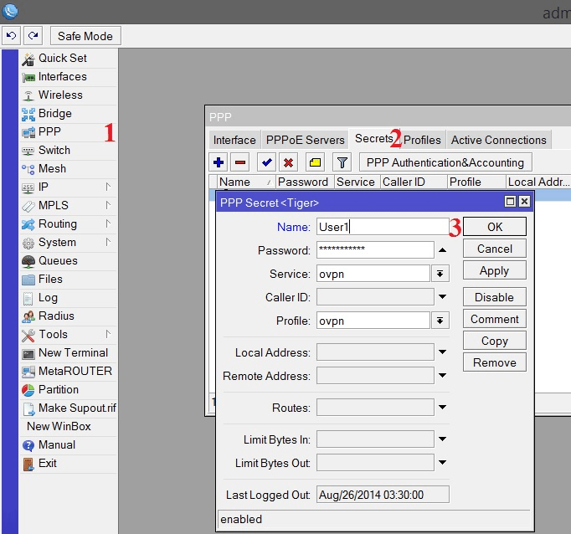Image resolution: width=571 pixels, height=534 pixels.
Task: Open New WinBox entry
Action: (x=69, y=427)
